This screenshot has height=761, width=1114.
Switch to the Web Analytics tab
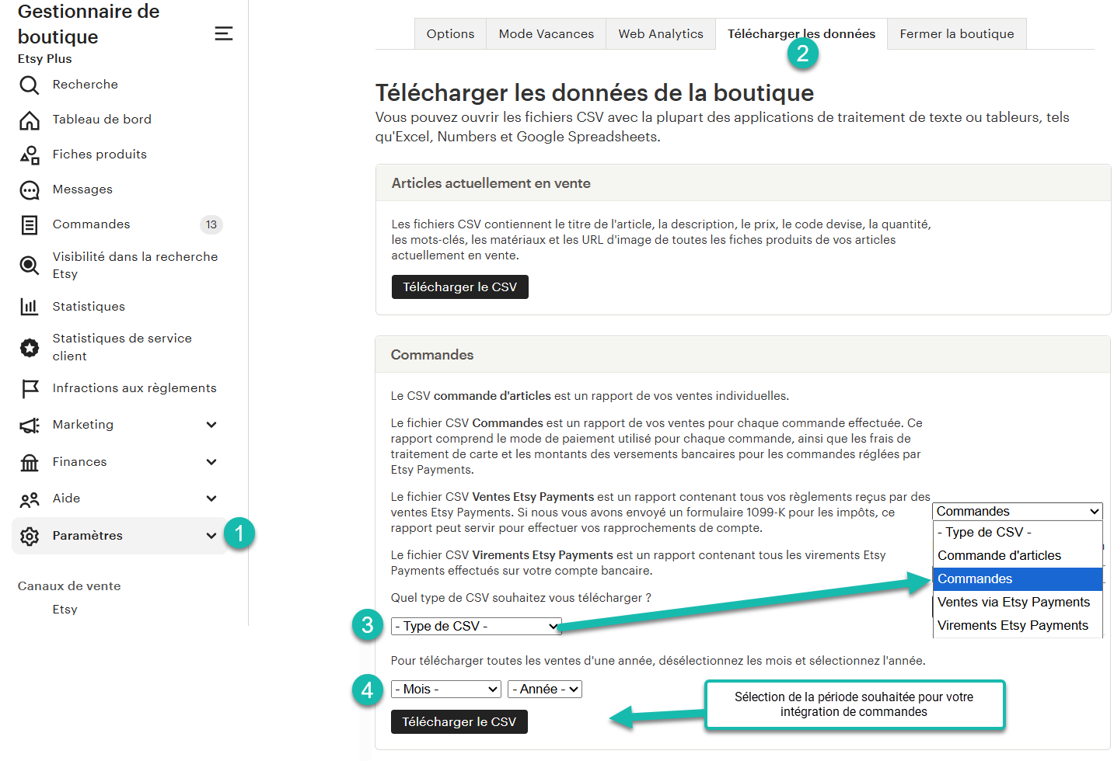point(660,34)
